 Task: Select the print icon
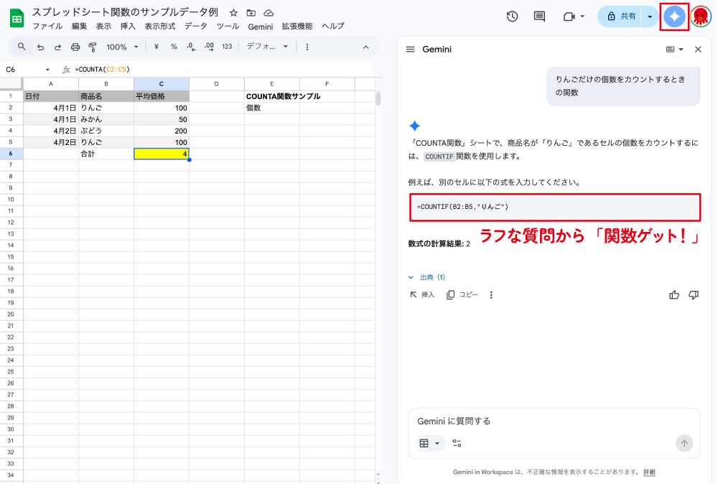point(75,46)
